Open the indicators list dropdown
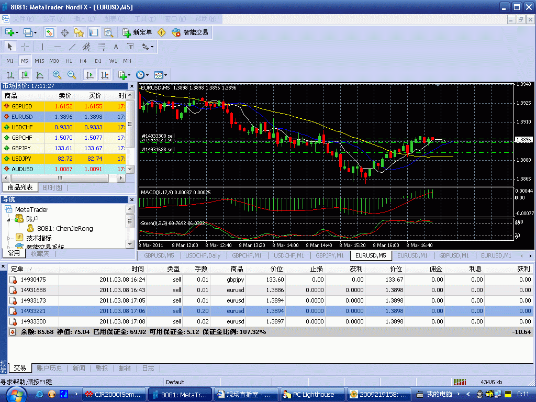The width and height of the screenshot is (536, 402). [124, 75]
